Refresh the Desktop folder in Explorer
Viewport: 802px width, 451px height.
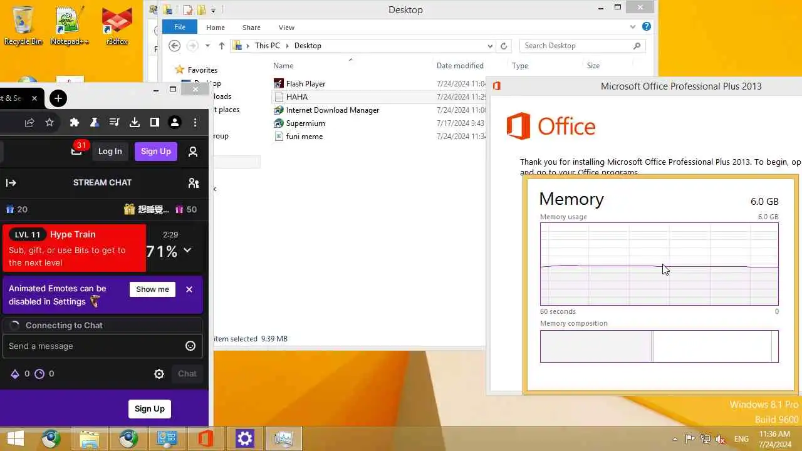[x=504, y=46]
